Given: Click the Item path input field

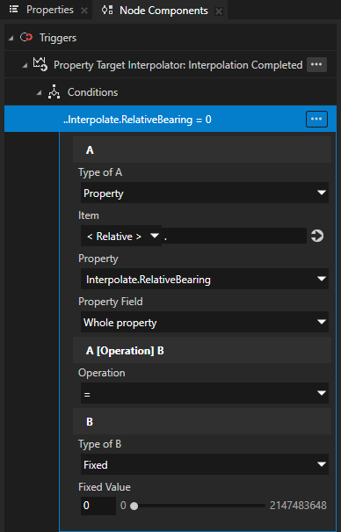Looking at the screenshot, I should tap(235, 236).
